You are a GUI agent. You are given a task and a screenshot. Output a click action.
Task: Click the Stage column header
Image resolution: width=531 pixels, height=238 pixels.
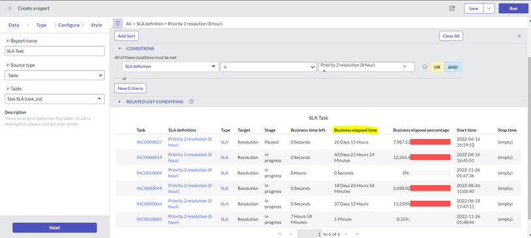(270, 130)
